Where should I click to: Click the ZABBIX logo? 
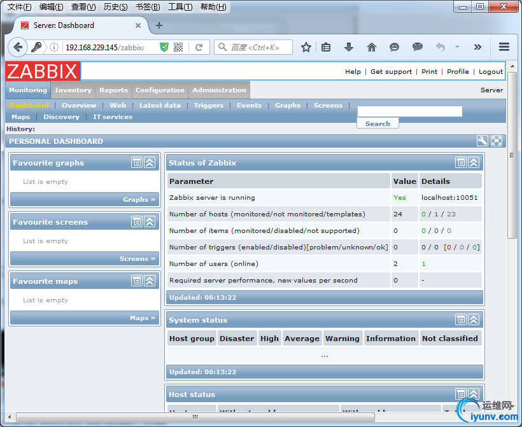(43, 71)
